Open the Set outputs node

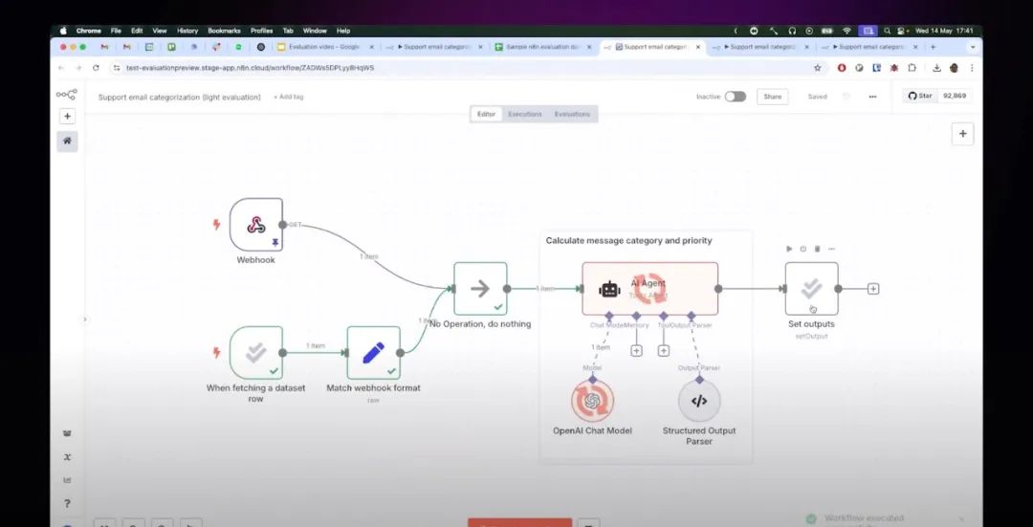(812, 289)
